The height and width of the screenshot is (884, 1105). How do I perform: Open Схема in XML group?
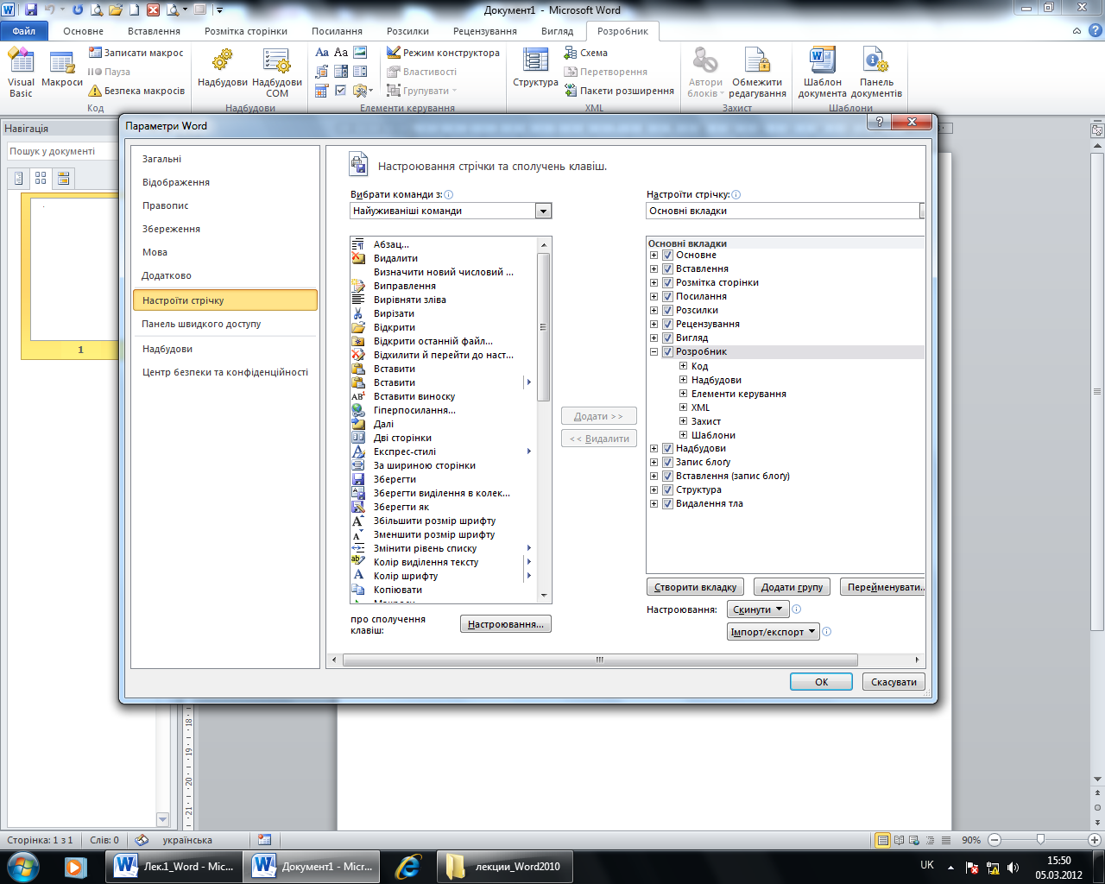[x=586, y=53]
